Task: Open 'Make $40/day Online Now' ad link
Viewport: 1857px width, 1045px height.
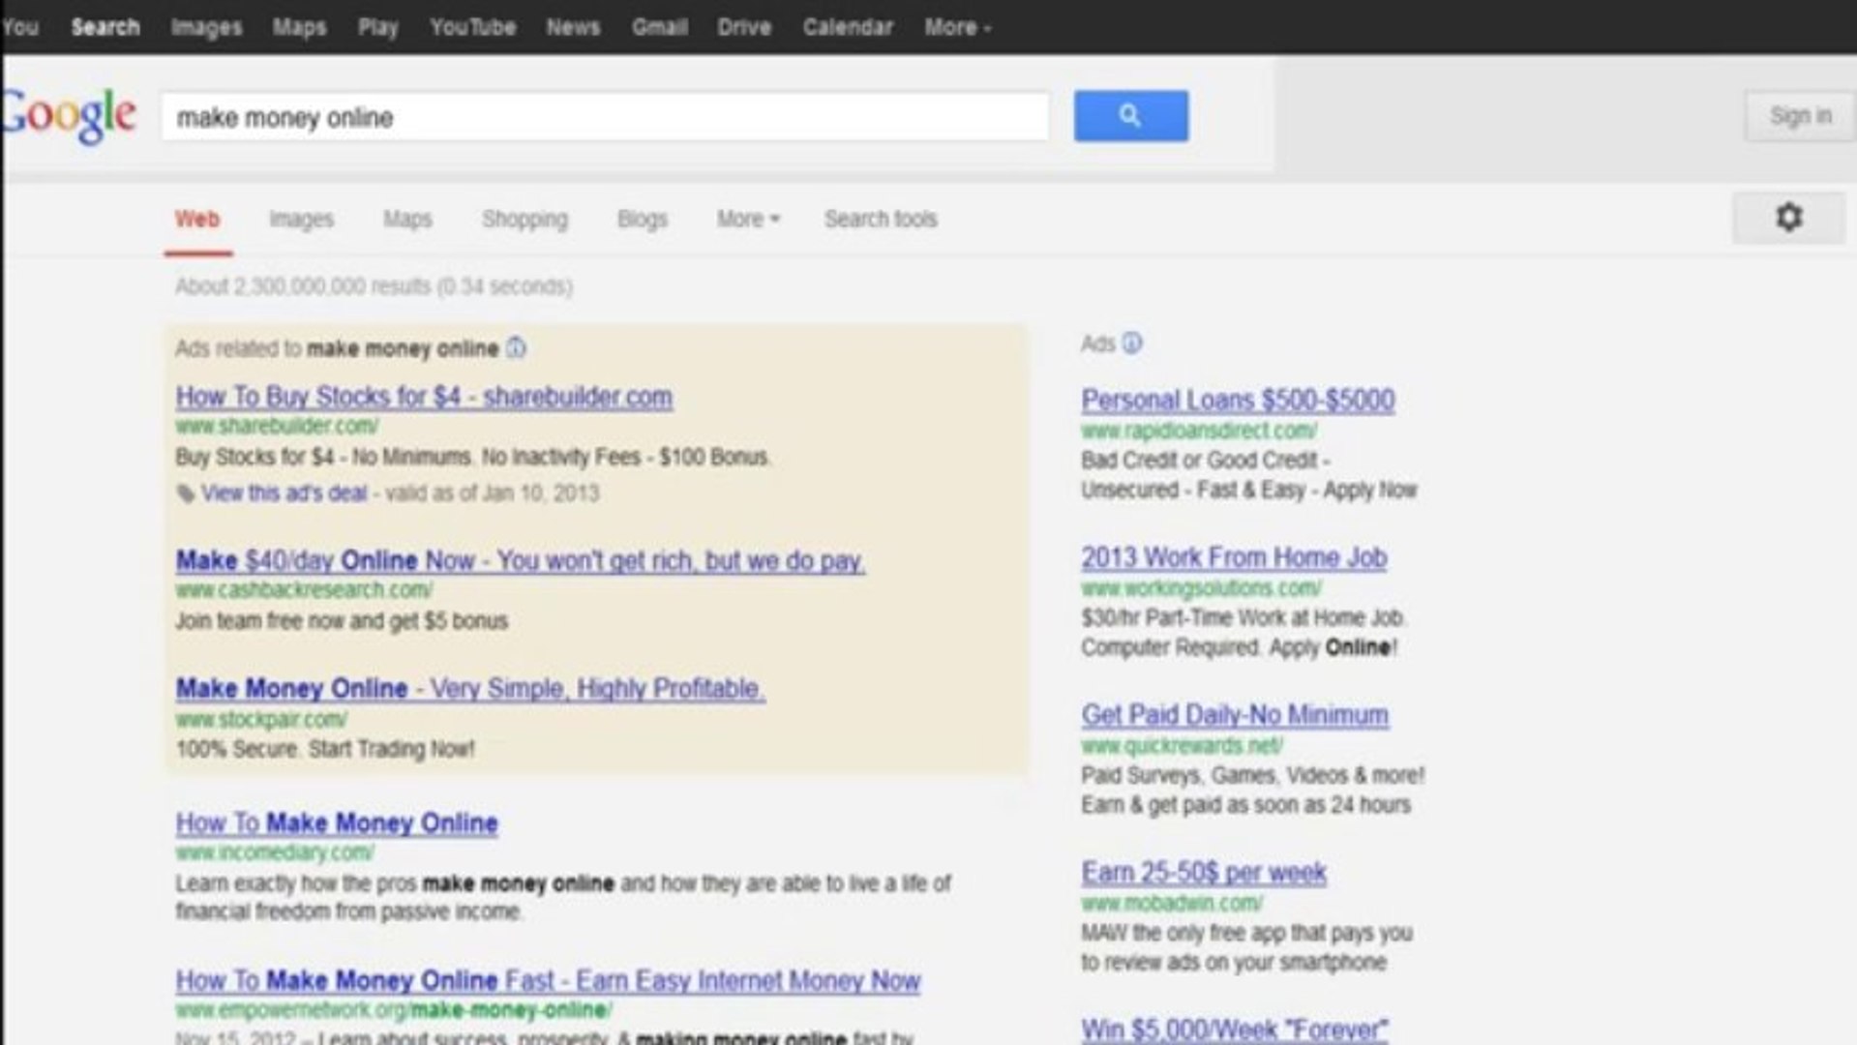Action: 521,561
